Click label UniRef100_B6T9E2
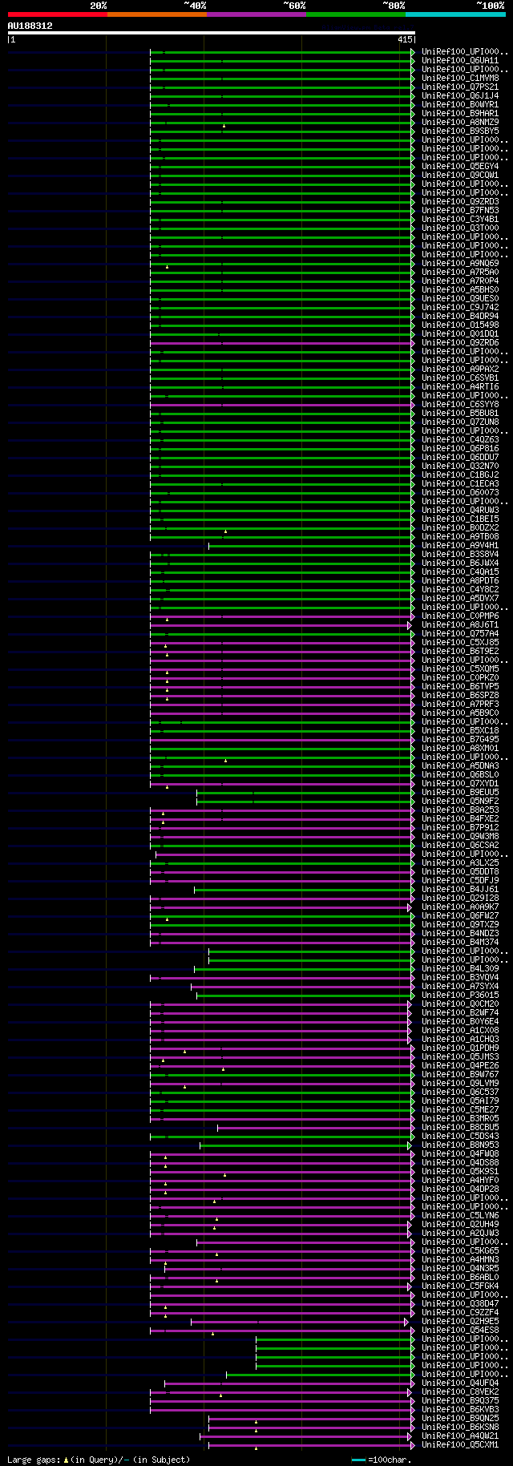 (x=460, y=652)
